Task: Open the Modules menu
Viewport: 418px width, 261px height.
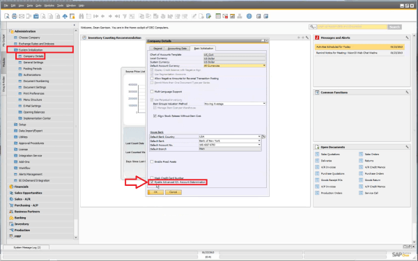Action: click(x=49, y=6)
